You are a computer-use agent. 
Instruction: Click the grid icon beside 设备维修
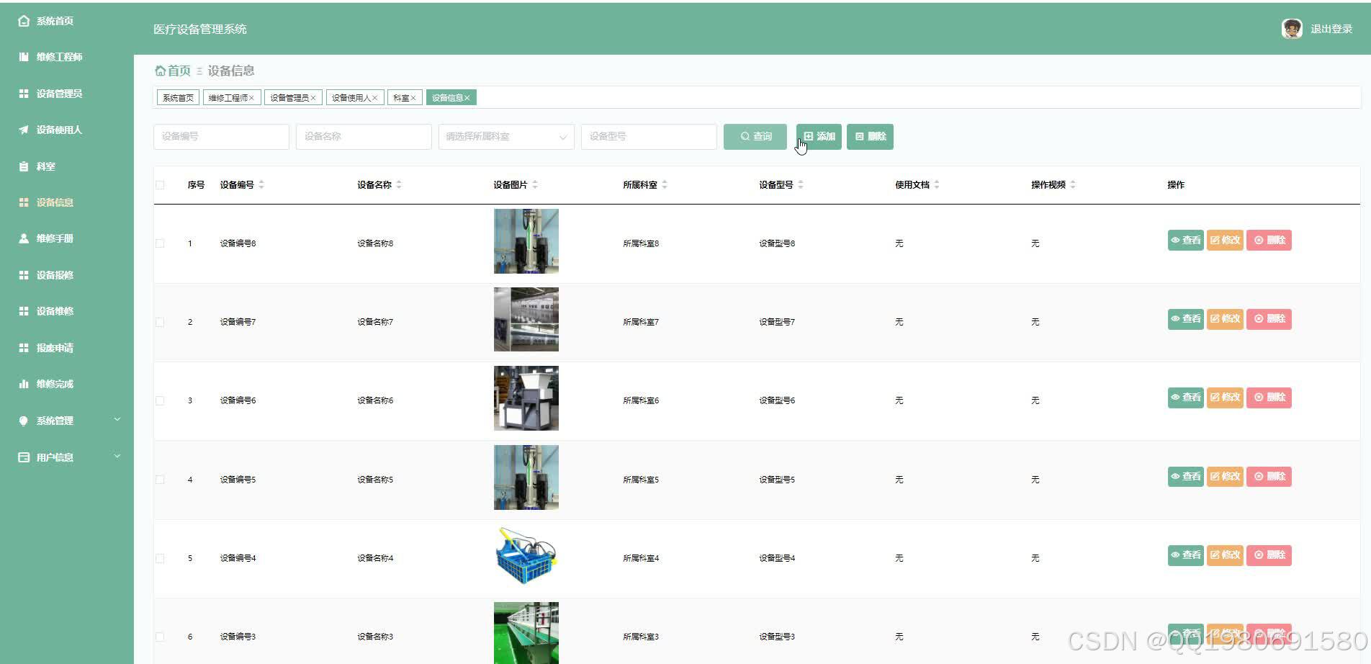point(24,311)
